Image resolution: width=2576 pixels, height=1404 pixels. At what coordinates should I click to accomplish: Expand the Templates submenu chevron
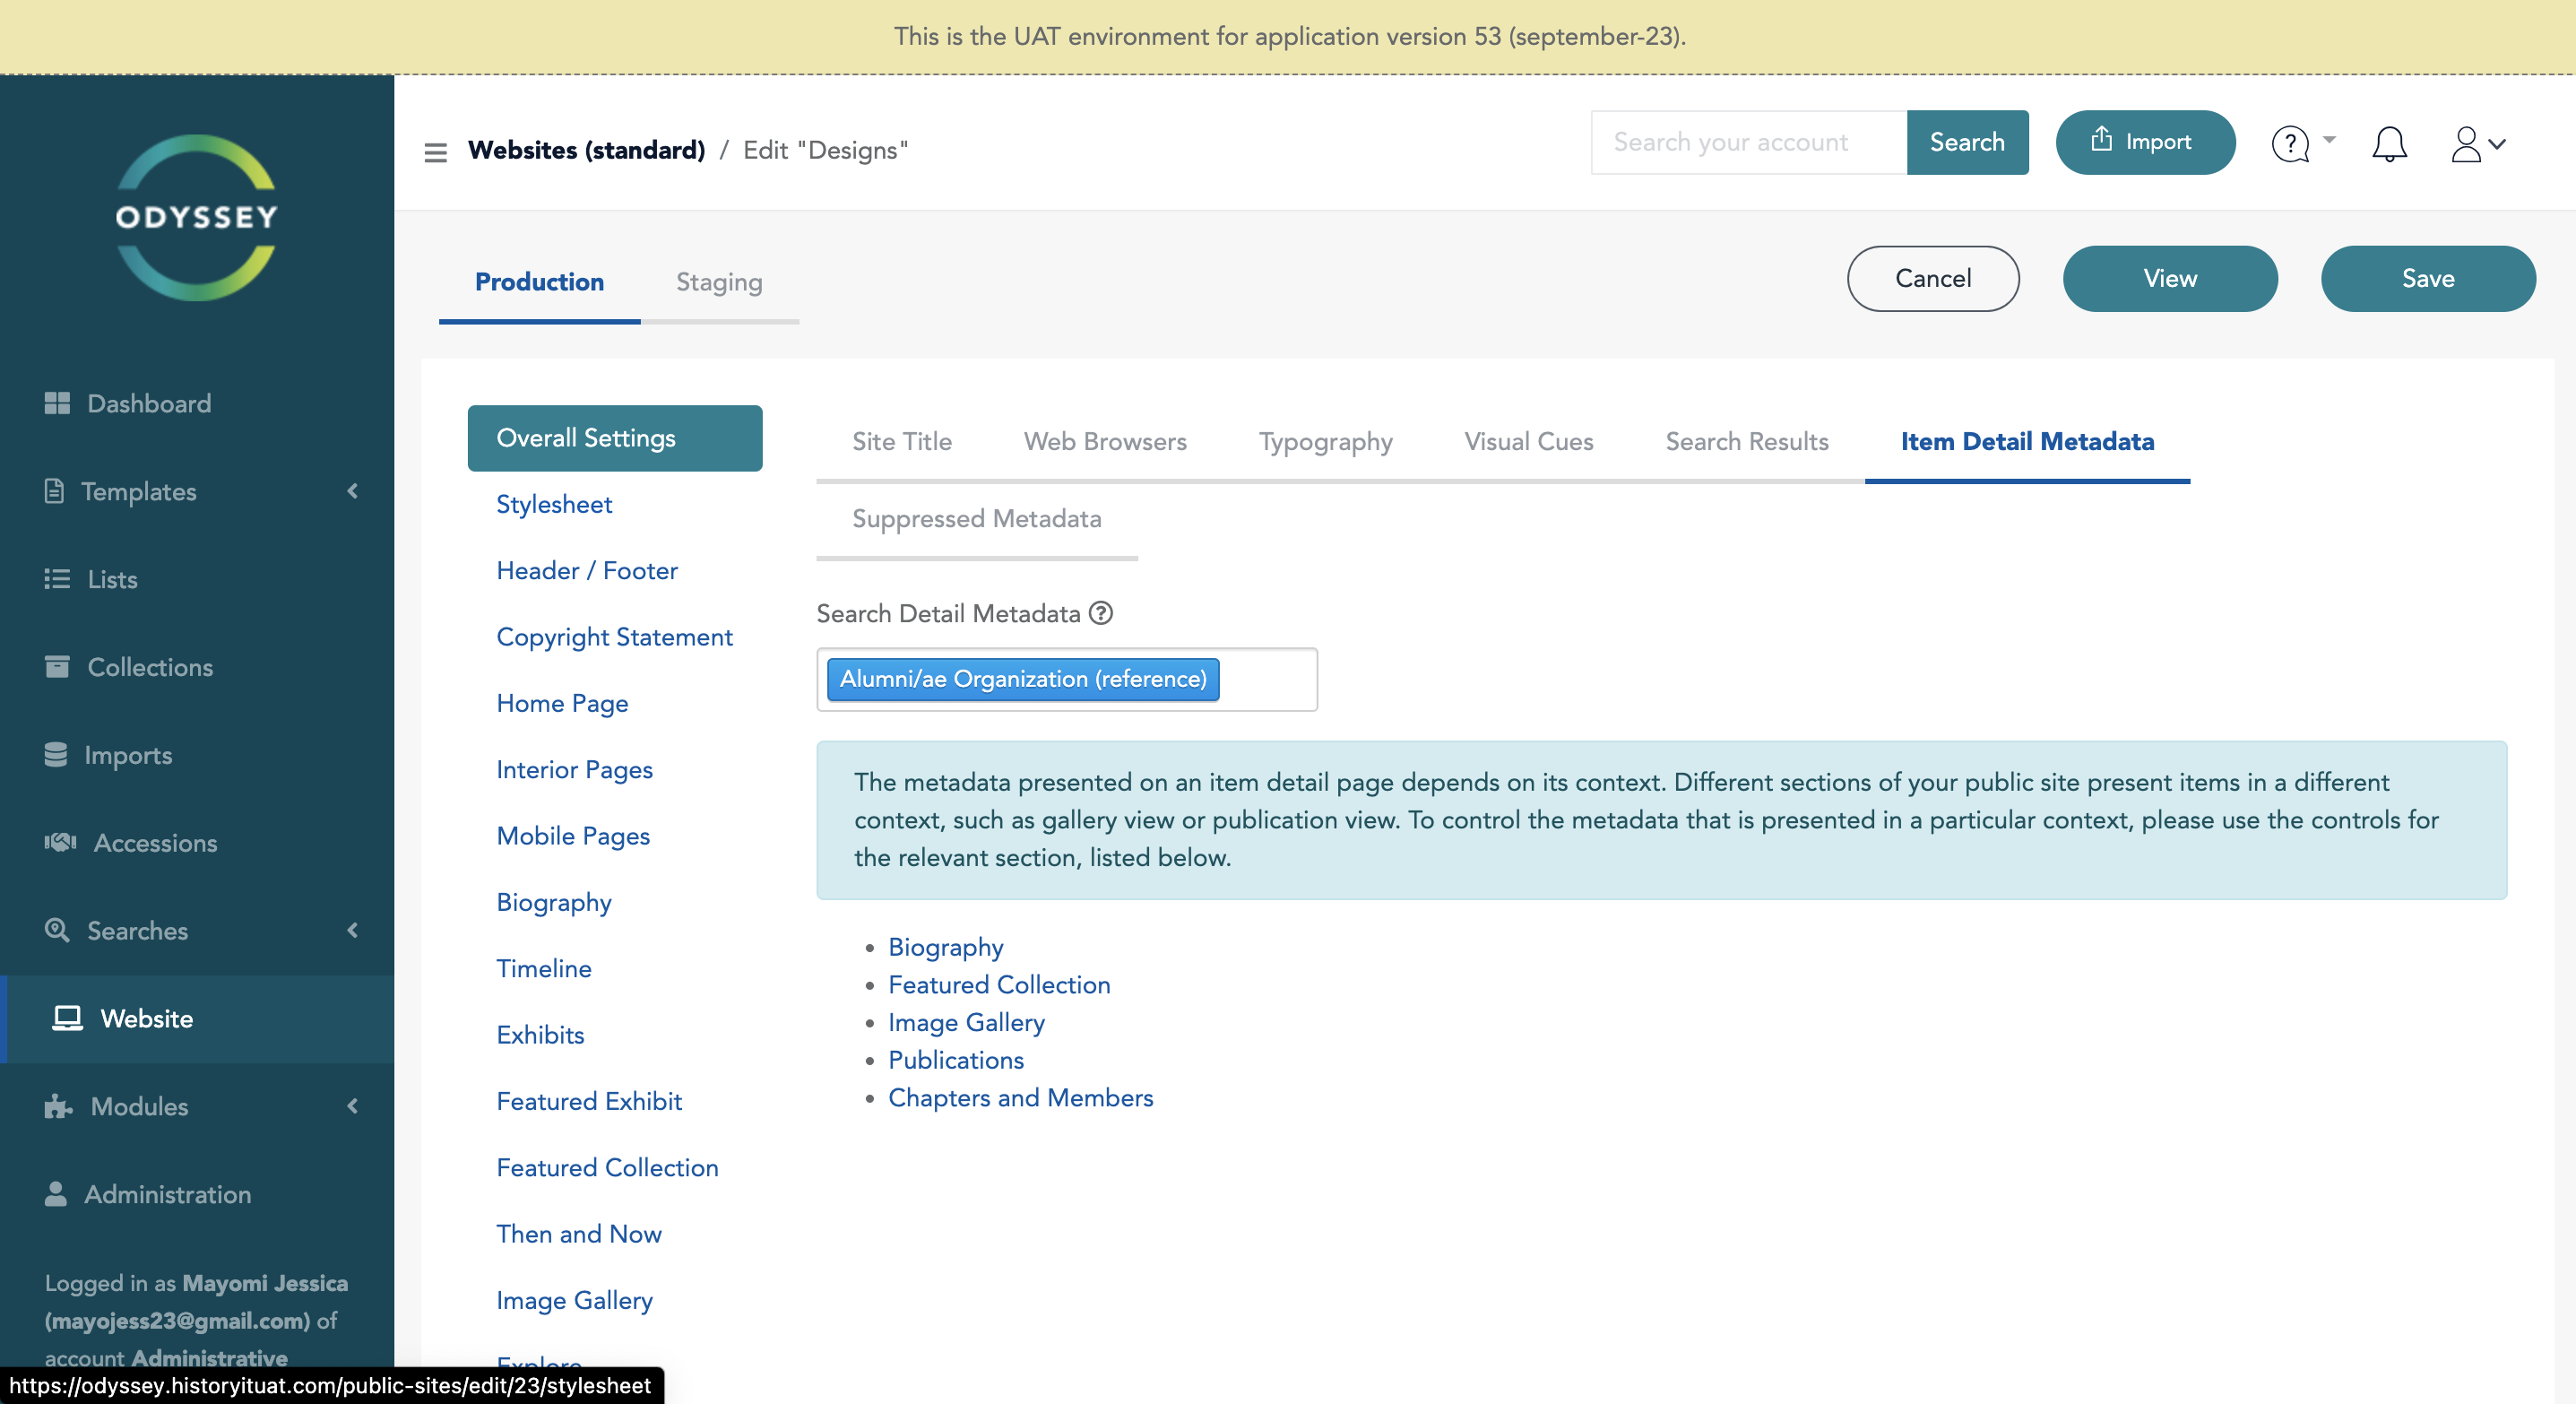352,491
